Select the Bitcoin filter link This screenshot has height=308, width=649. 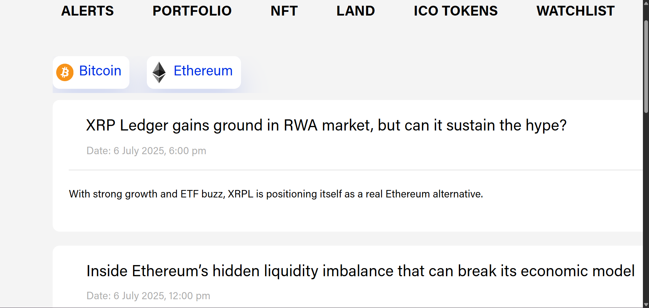(x=100, y=71)
